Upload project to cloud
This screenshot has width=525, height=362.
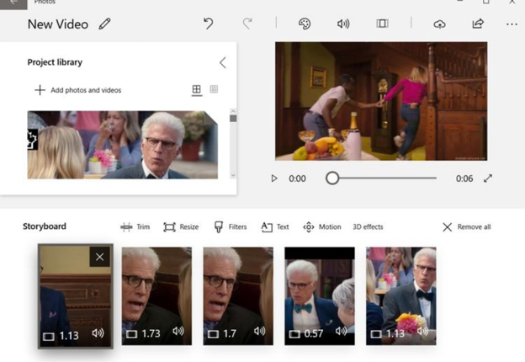(439, 24)
